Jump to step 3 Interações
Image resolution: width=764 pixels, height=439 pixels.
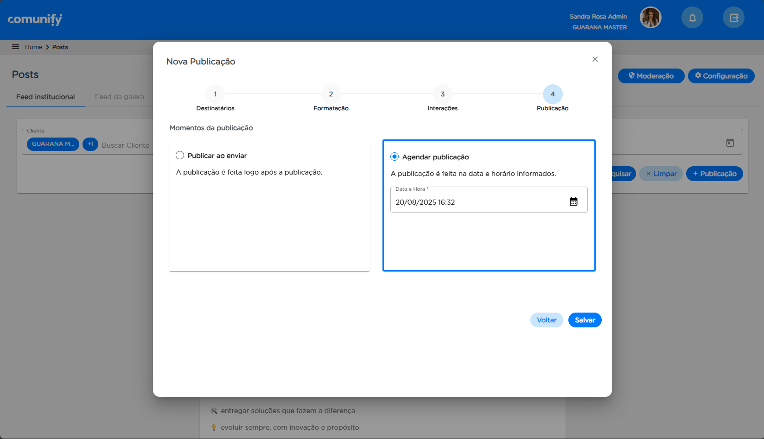[x=443, y=94]
